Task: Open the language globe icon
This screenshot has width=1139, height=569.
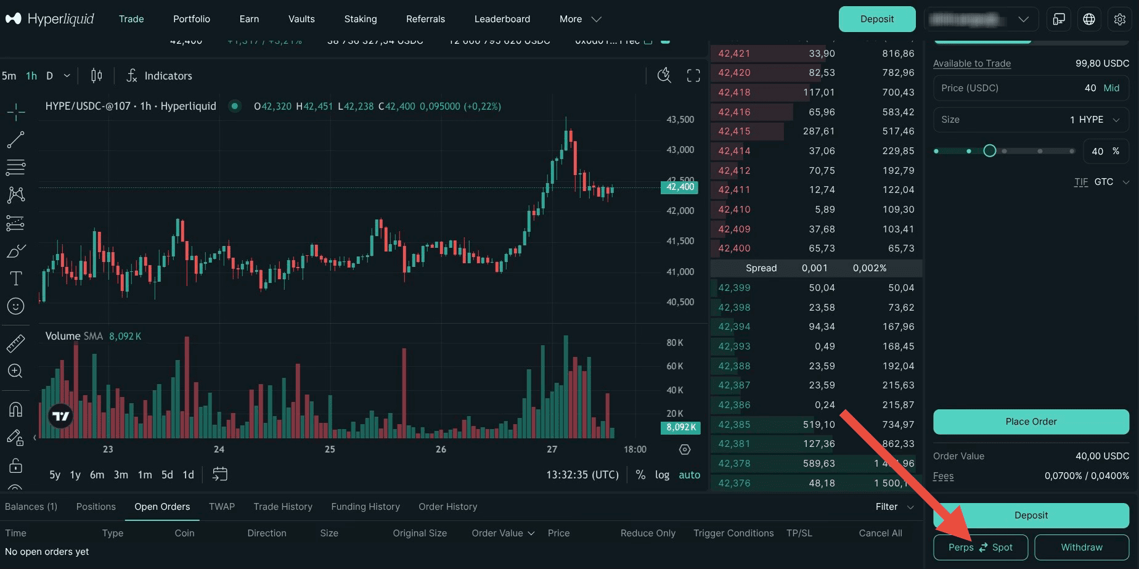Action: point(1089,19)
